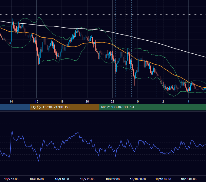This screenshot has height=182, width=206.
Task: Click the 10/10 02:00 date label
Action: (x=163, y=179)
